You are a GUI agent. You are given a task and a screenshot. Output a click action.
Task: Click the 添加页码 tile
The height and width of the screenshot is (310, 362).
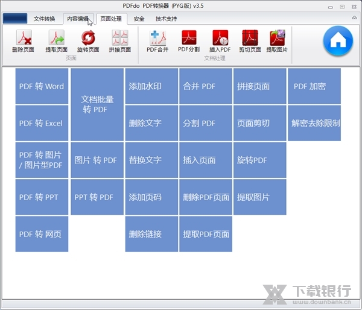(x=151, y=197)
